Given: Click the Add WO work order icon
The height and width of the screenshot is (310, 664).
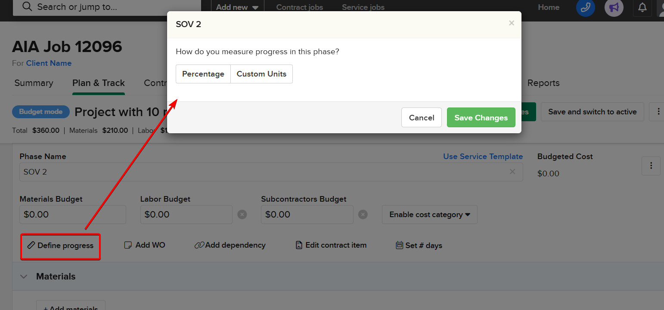Looking at the screenshot, I should 127,245.
